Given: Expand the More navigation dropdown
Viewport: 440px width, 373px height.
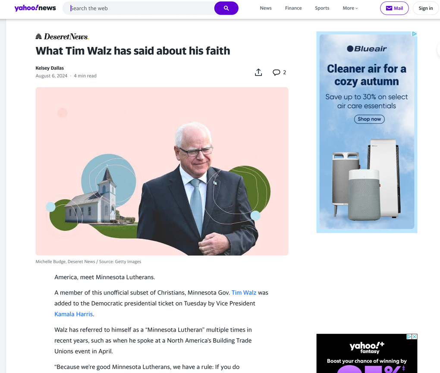Looking at the screenshot, I should click(x=350, y=8).
